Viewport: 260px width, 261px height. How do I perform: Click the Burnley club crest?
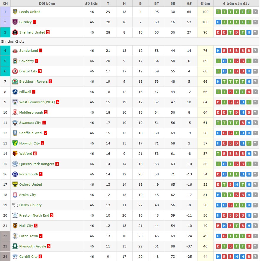(15, 22)
